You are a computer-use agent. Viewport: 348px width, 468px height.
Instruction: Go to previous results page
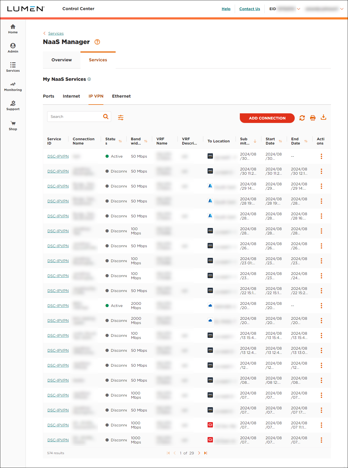click(175, 453)
